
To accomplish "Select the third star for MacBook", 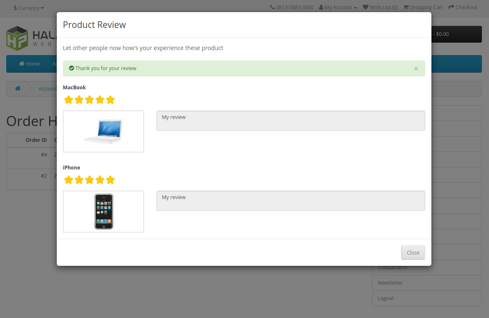I will 89,100.
